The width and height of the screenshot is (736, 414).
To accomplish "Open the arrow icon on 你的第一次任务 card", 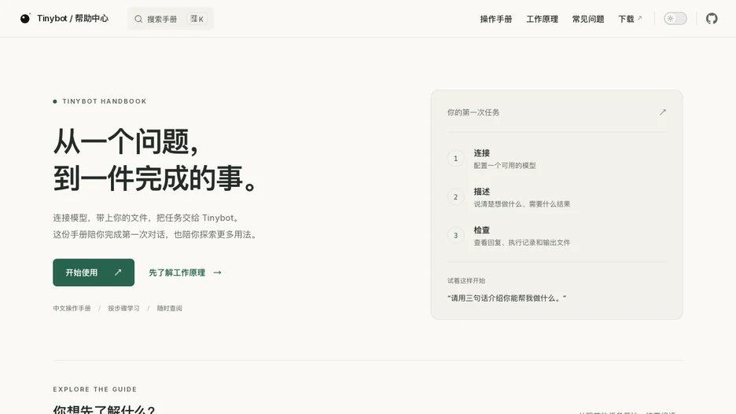I will [662, 112].
